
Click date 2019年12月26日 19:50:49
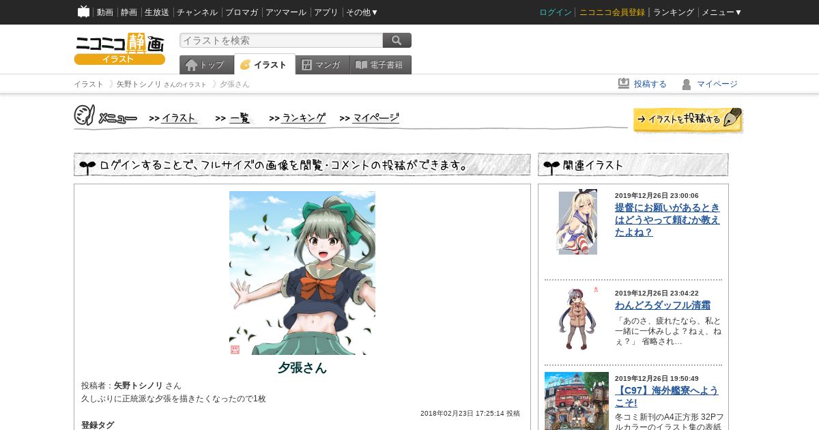point(657,379)
